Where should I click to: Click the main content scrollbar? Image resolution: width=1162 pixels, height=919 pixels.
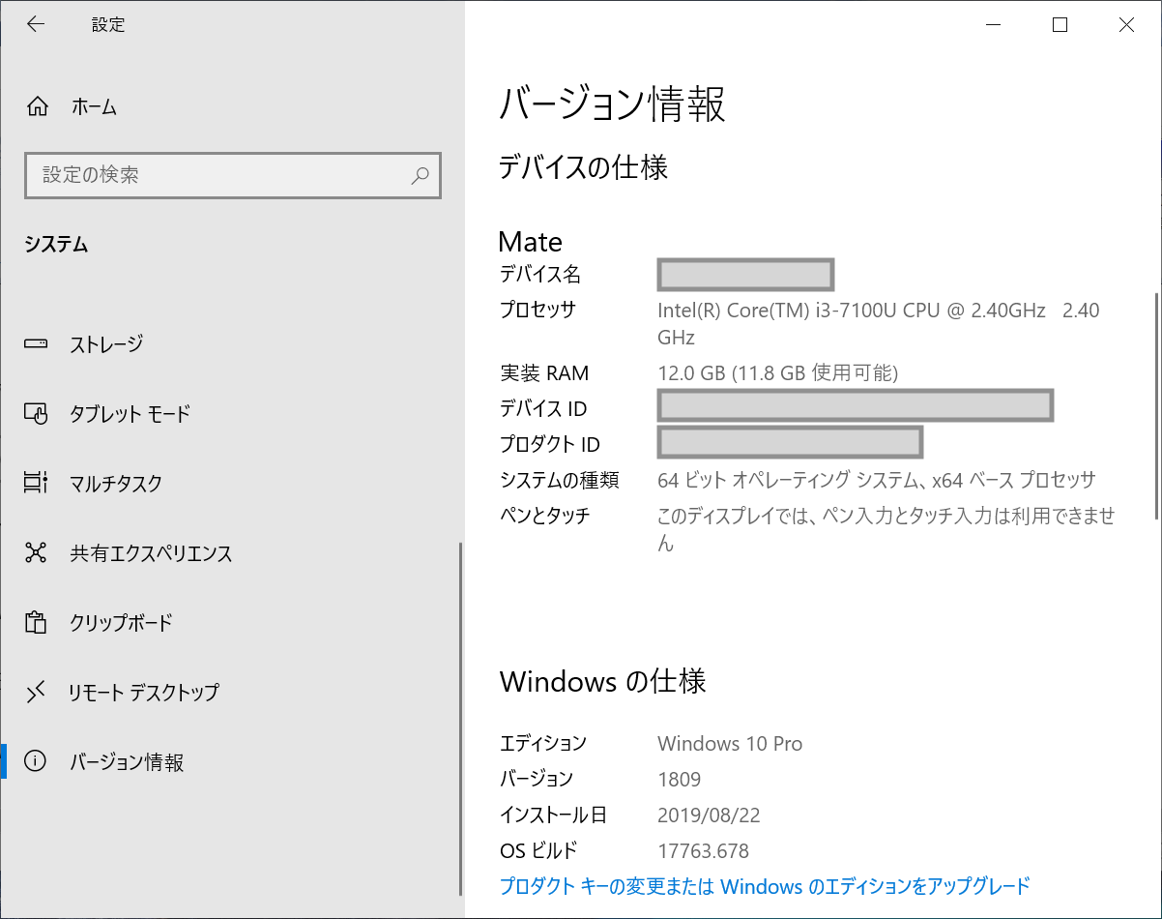point(1157,404)
